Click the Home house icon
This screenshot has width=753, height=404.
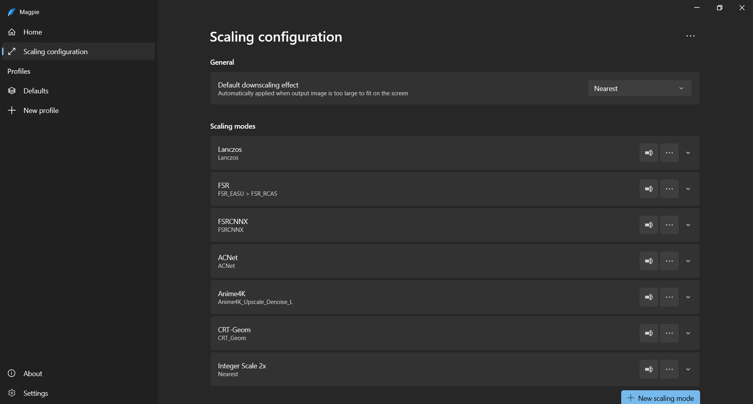click(x=12, y=32)
